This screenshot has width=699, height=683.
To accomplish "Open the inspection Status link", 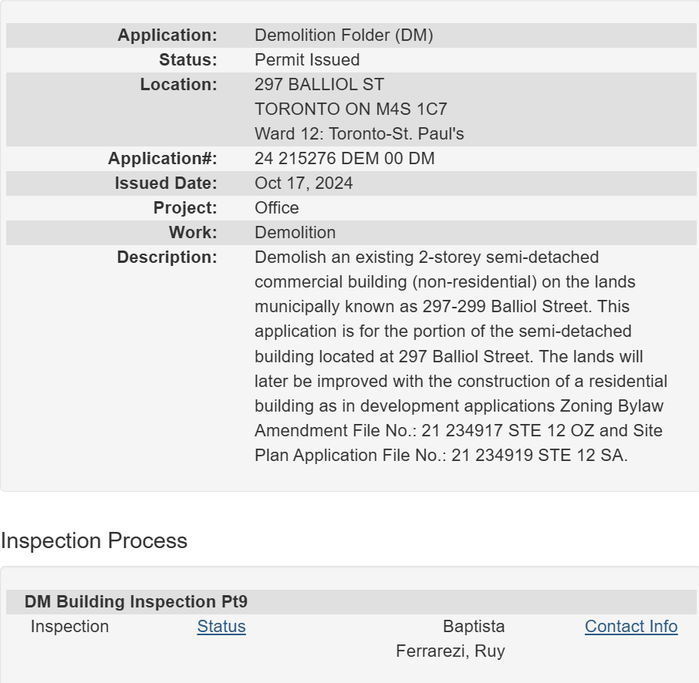I will pos(221,627).
